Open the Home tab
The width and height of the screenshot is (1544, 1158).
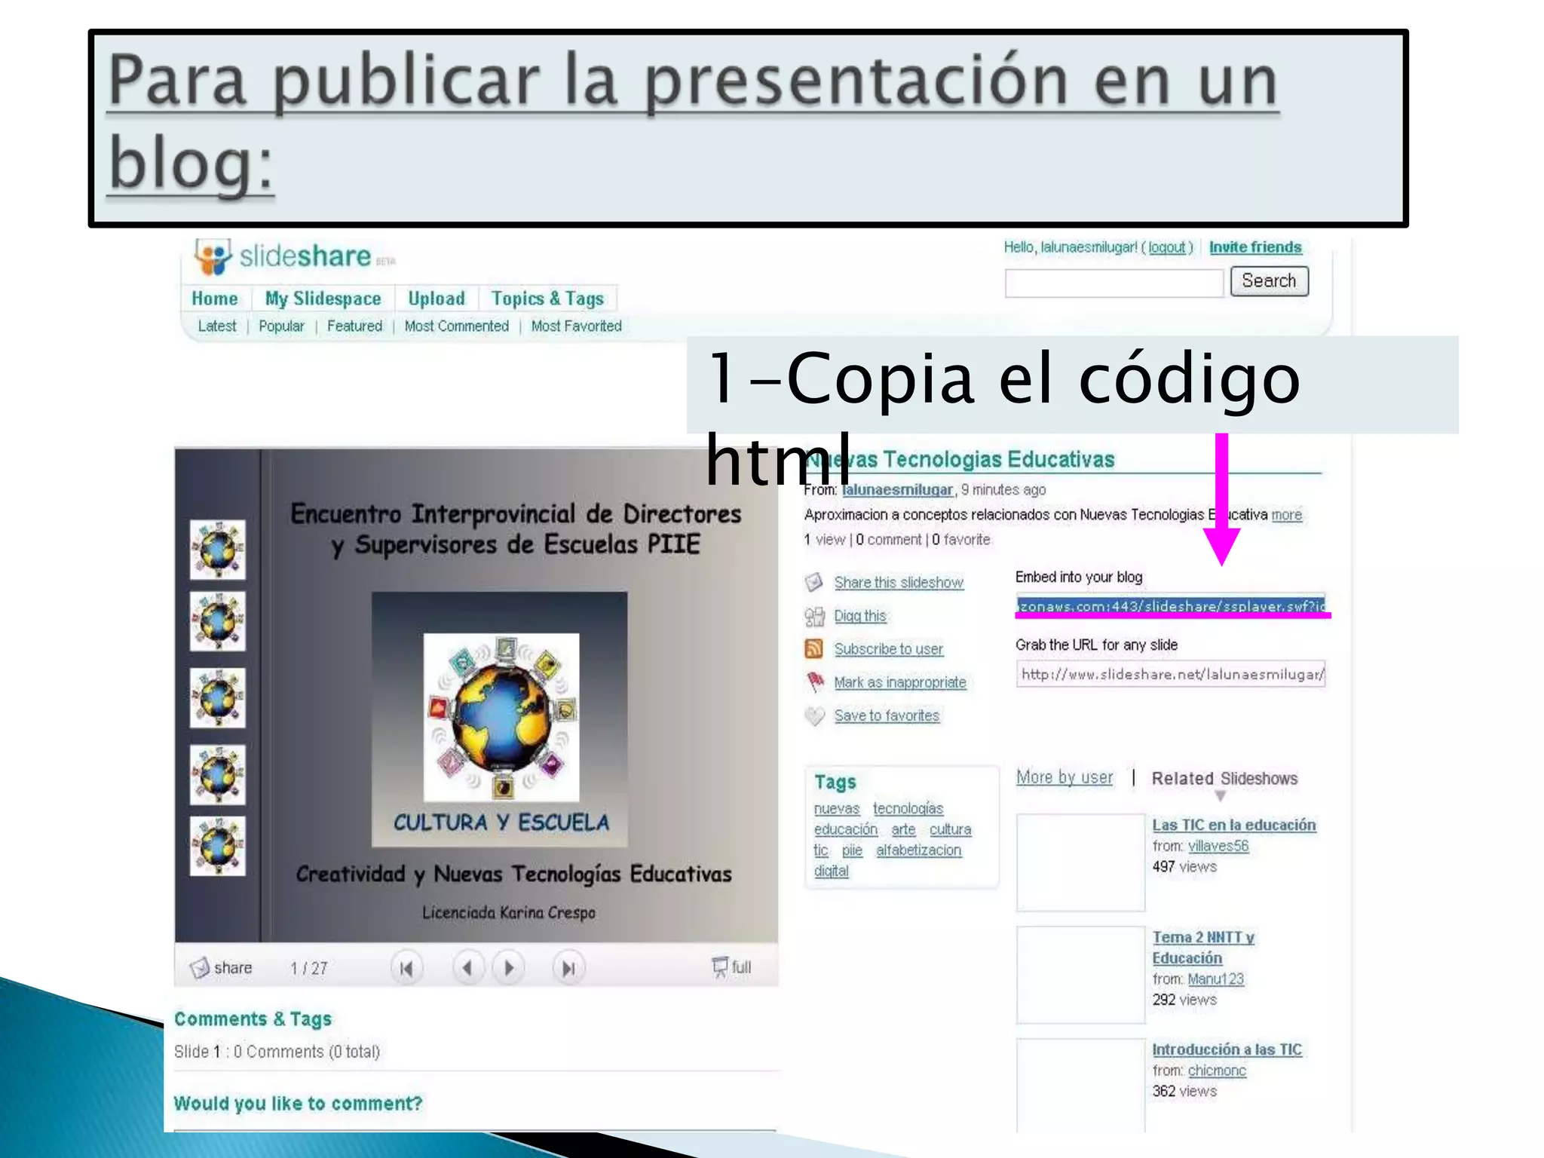click(215, 299)
